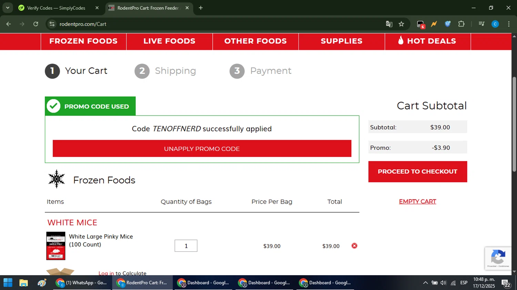
Task: Click the Promo -$3.90 row
Action: (x=418, y=147)
